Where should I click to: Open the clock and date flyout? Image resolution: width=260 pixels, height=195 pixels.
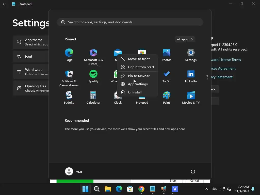pyautogui.click(x=242, y=189)
